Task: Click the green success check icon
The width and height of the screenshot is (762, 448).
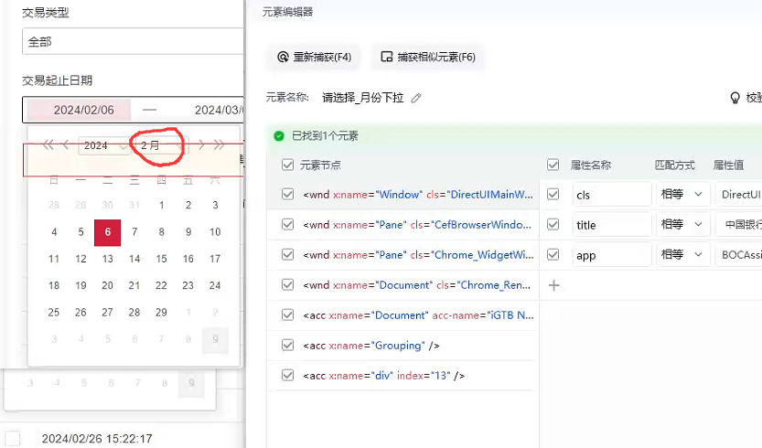Action: [279, 135]
